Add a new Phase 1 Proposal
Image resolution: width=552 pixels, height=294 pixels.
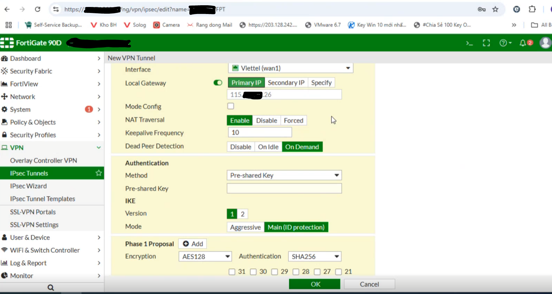tap(193, 244)
